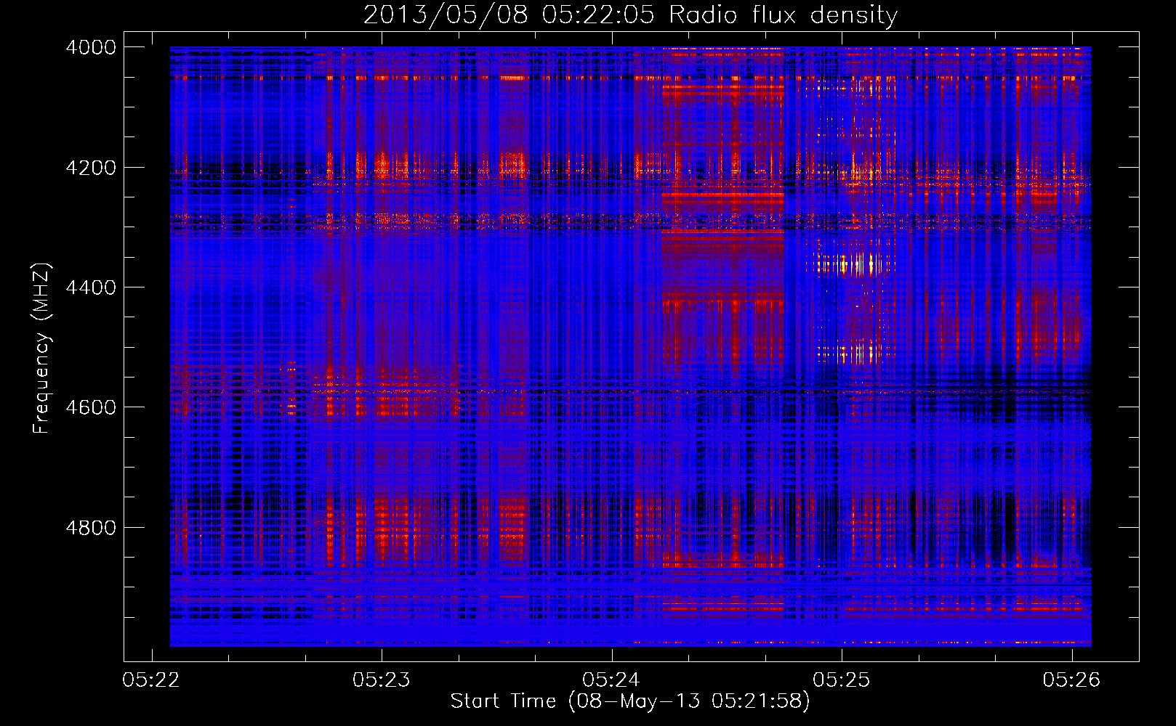Select the 4400 frequency tick label
Image resolution: width=1176 pixels, height=726 pixels.
[x=91, y=287]
